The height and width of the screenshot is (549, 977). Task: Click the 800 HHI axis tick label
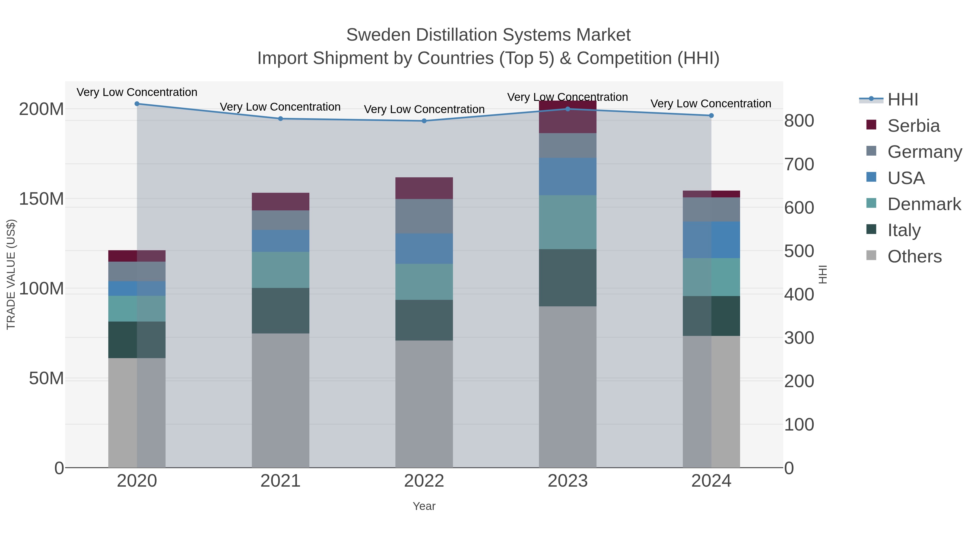click(799, 121)
